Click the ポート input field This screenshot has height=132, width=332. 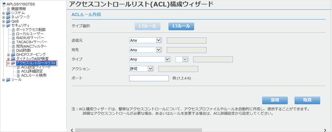(x=149, y=78)
